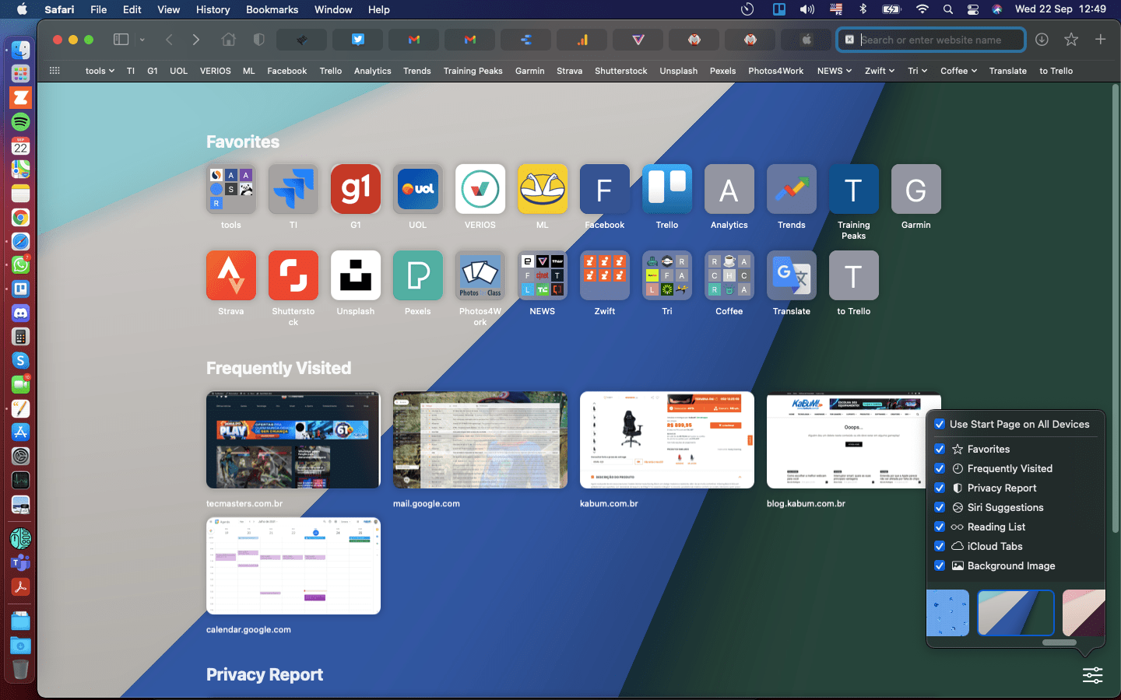This screenshot has height=700, width=1121.
Task: Open the Shutterstock favorite icon
Action: point(293,275)
